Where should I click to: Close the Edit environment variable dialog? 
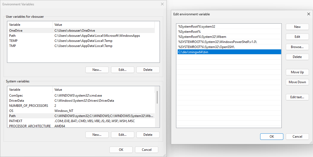(x=308, y=14)
